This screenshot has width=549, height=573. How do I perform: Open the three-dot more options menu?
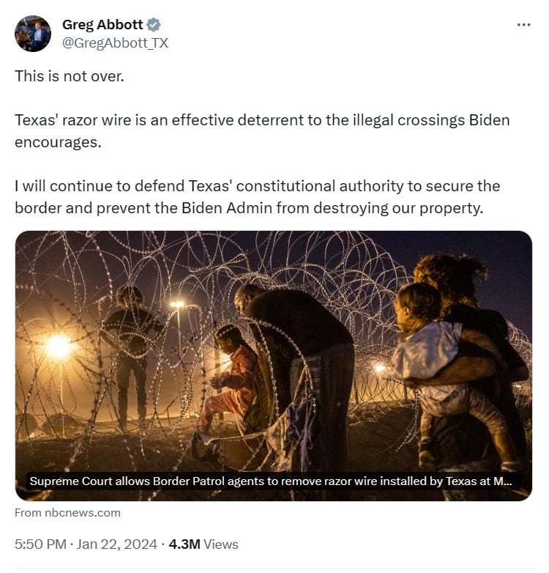click(523, 25)
